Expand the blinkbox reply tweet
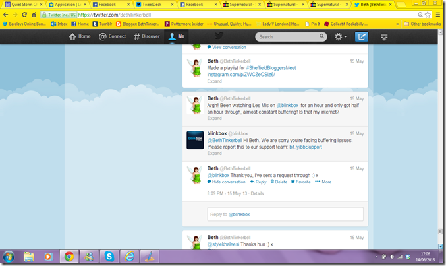Screen dimensions: 446x266 point(215,153)
